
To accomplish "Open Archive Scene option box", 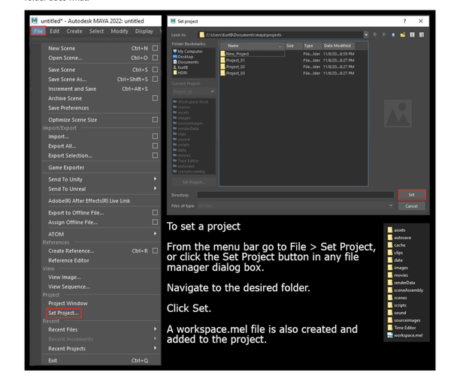I will tap(155, 98).
